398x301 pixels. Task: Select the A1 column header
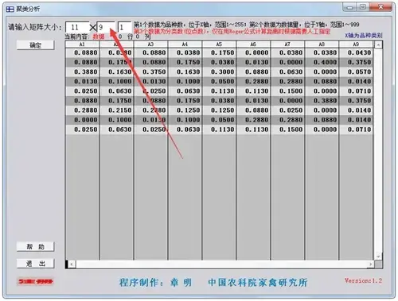point(82,44)
